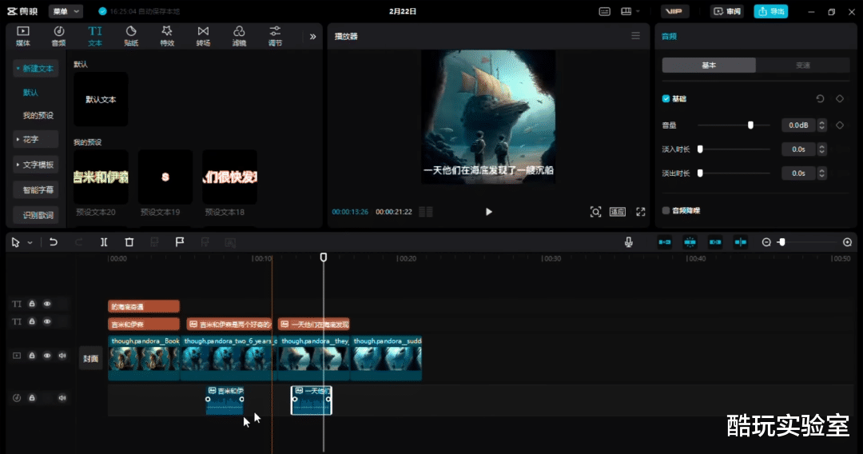Select the 基本 tab in audio panel
The height and width of the screenshot is (454, 863).
pyautogui.click(x=709, y=65)
